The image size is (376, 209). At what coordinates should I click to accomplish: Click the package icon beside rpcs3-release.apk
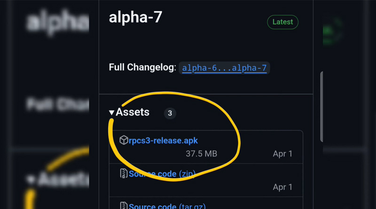(124, 140)
